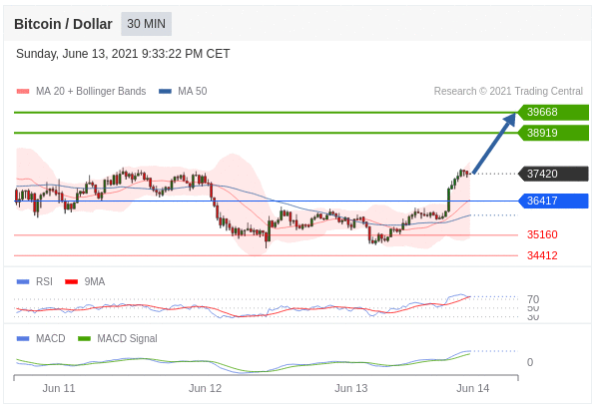
Task: Click the 37420 current price tag
Action: coord(553,174)
